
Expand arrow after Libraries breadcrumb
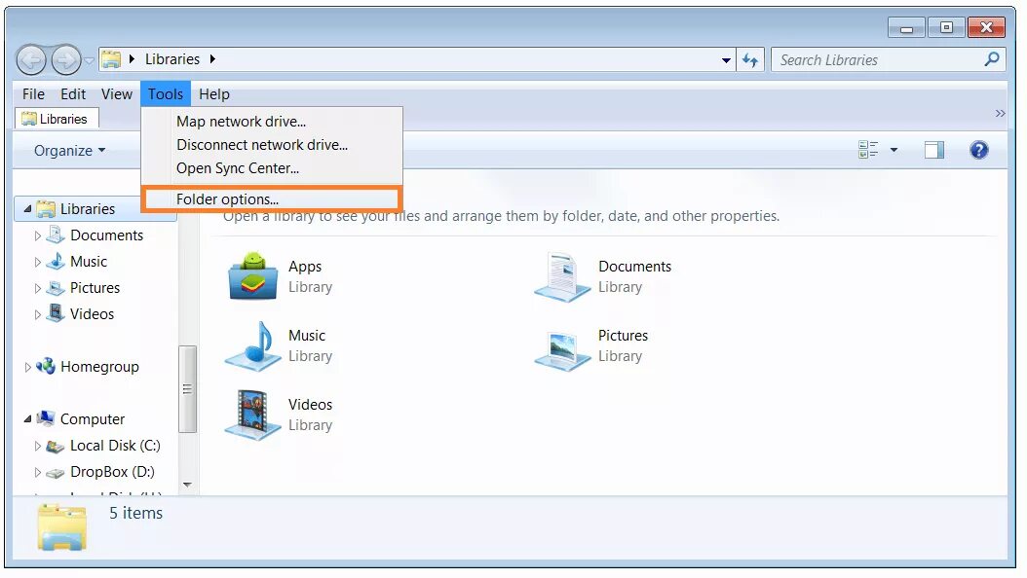pos(212,59)
